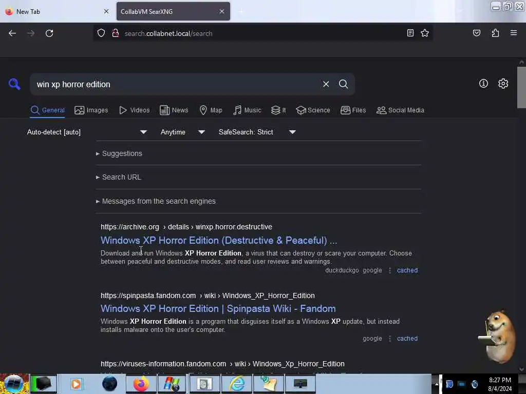Open the Anytime time range dropdown
This screenshot has width=526, height=394.
pyautogui.click(x=182, y=132)
